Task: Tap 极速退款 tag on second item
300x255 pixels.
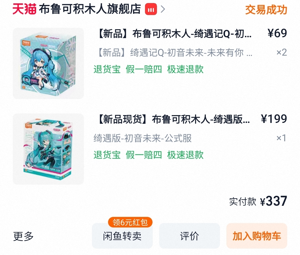Action: (x=185, y=155)
